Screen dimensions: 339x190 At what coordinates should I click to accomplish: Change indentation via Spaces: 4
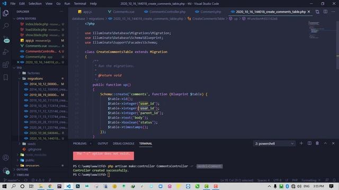click(263, 180)
